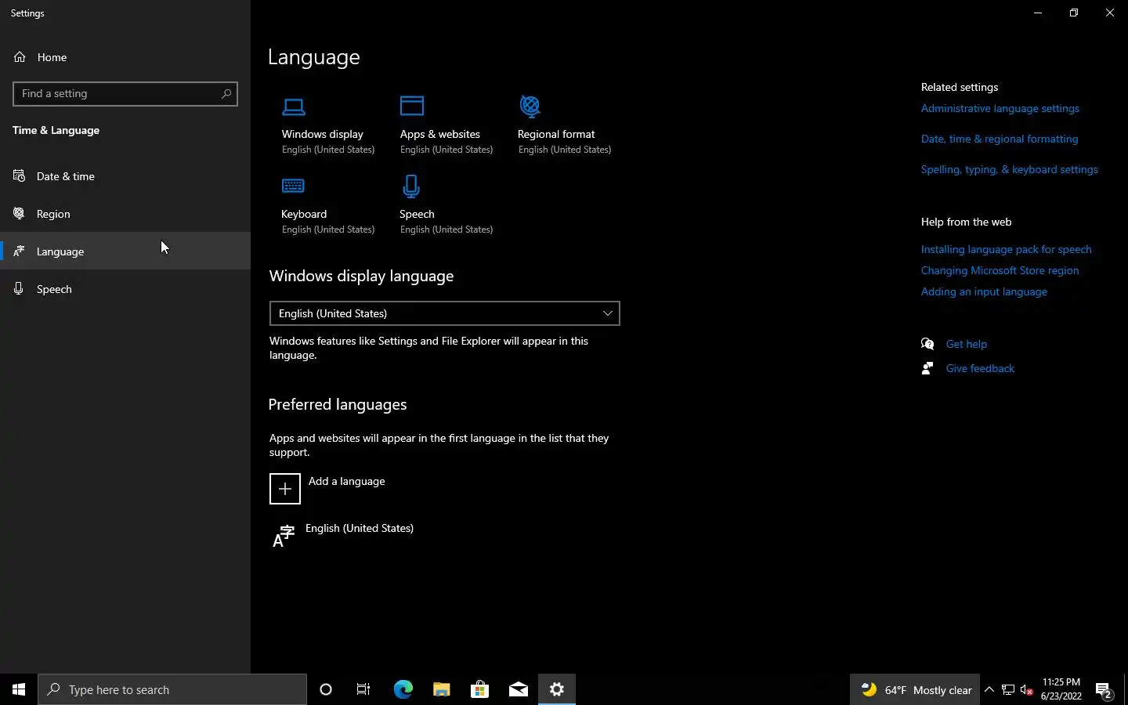Click the Add a language plus button

click(x=285, y=489)
